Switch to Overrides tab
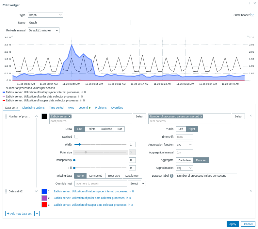 [x=117, y=108]
